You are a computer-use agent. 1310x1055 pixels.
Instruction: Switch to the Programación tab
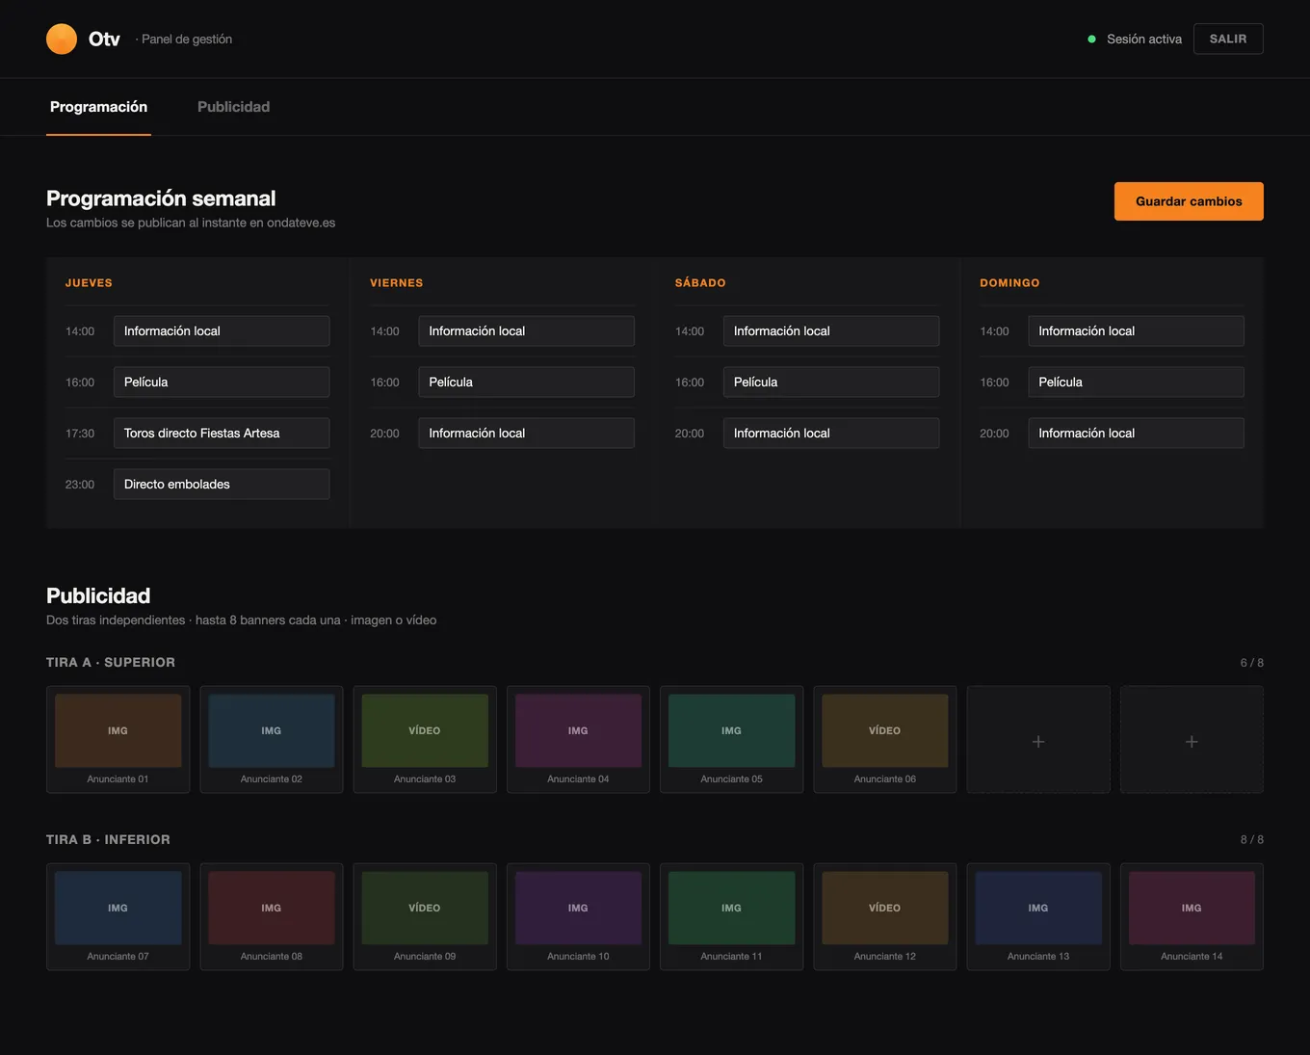98,107
